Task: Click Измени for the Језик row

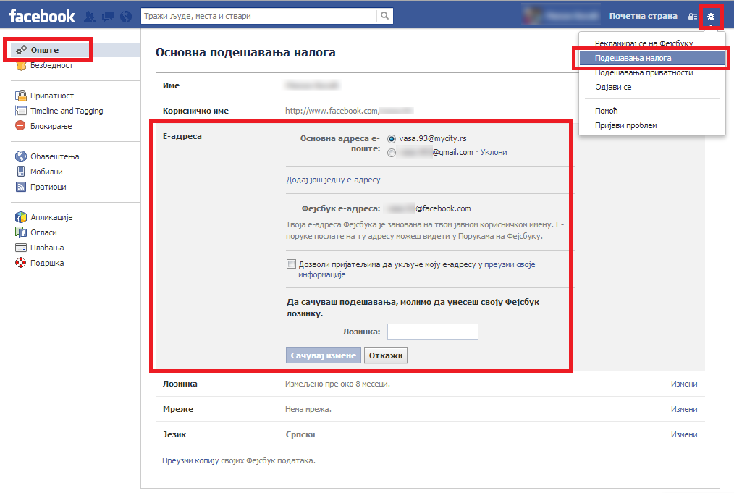Action: (684, 434)
